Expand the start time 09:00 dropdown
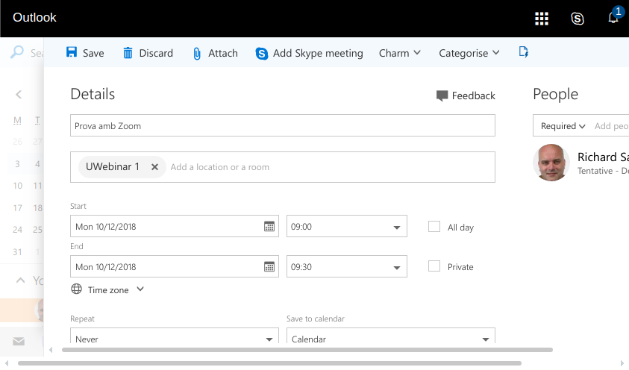This screenshot has width=629, height=370. point(396,227)
